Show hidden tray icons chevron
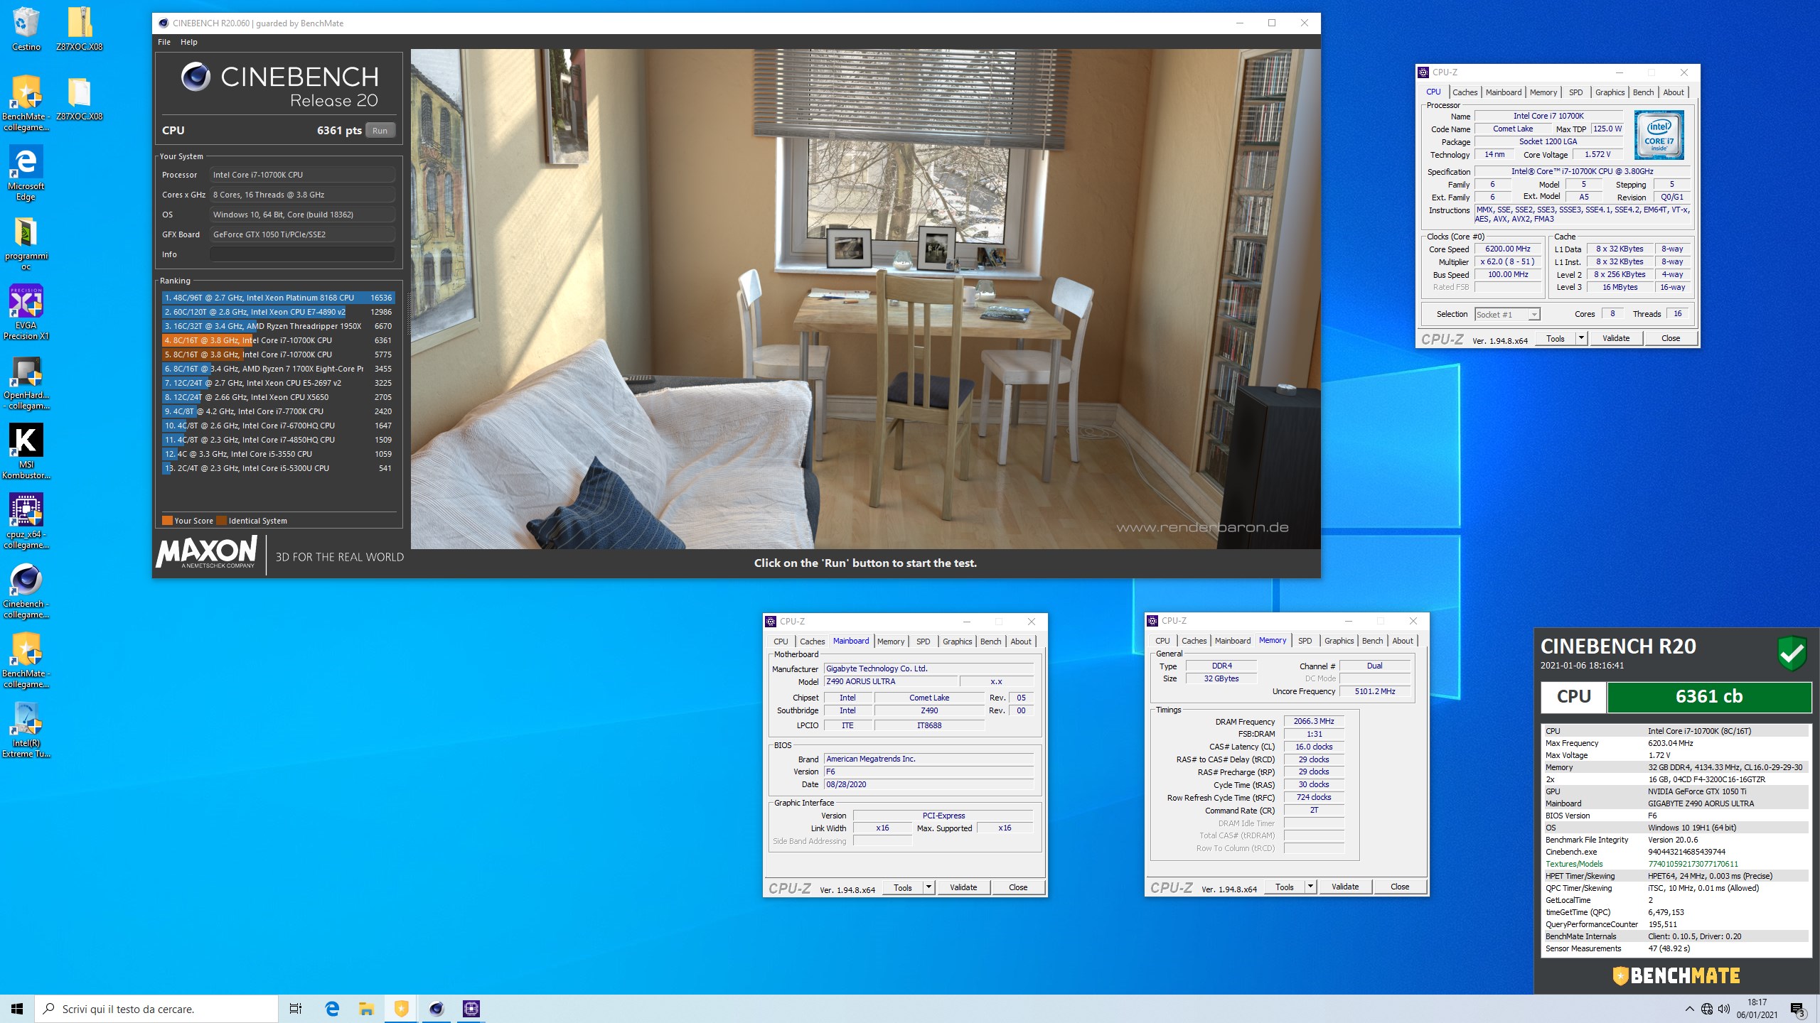The width and height of the screenshot is (1820, 1023). point(1689,1009)
